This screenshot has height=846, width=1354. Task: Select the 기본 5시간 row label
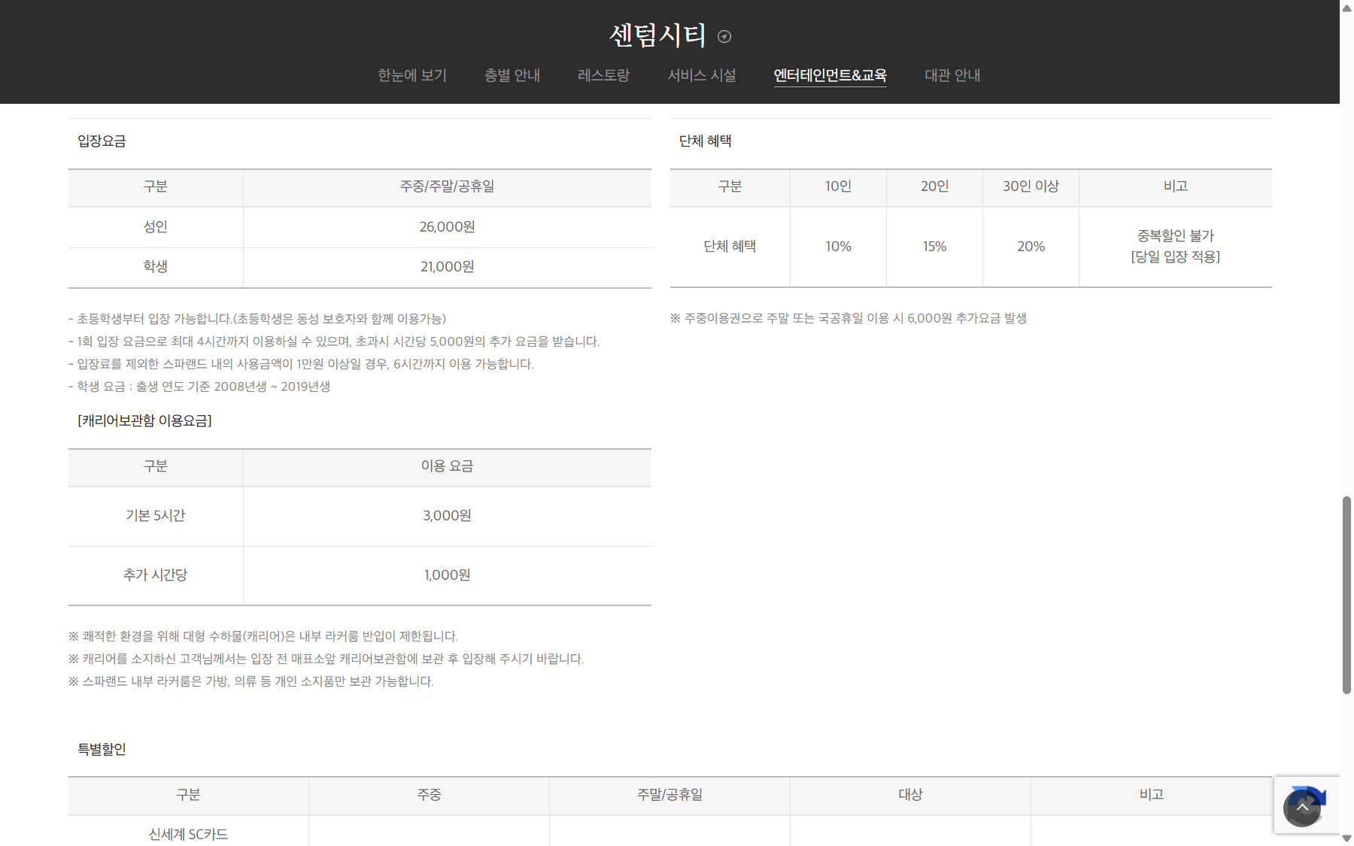pos(156,516)
